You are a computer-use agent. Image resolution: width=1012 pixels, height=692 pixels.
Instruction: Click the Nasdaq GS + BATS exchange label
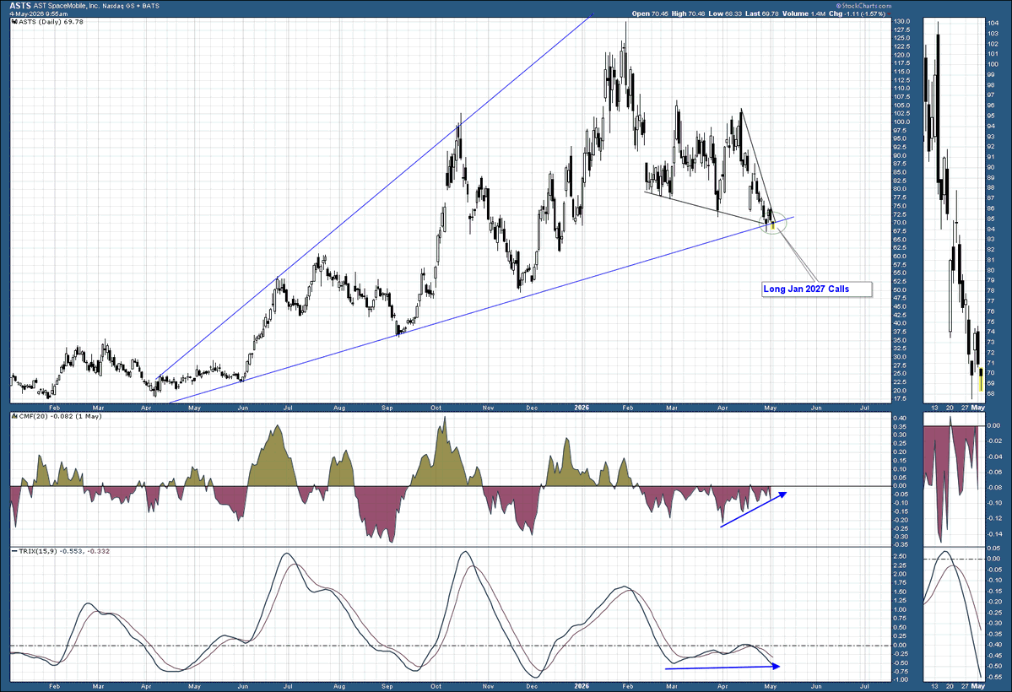pyautogui.click(x=131, y=6)
